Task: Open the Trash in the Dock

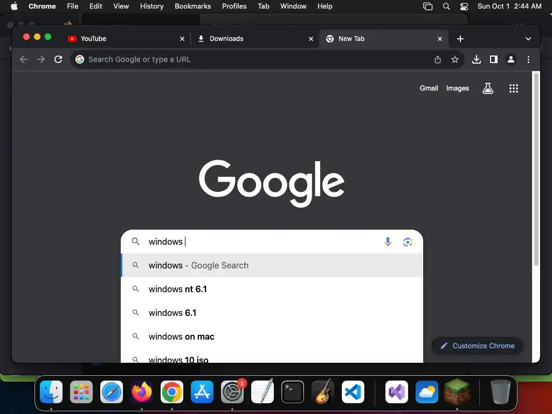Action: click(501, 392)
